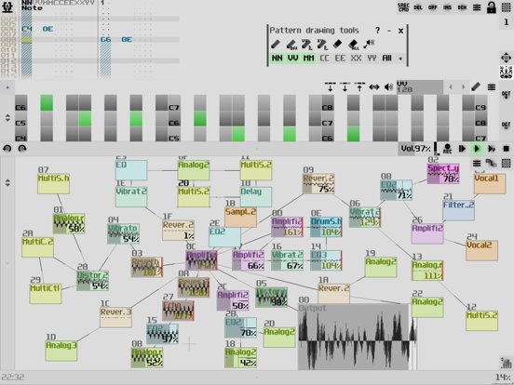The height and width of the screenshot is (385, 514).
Task: Stop playback
Action: click(507, 149)
